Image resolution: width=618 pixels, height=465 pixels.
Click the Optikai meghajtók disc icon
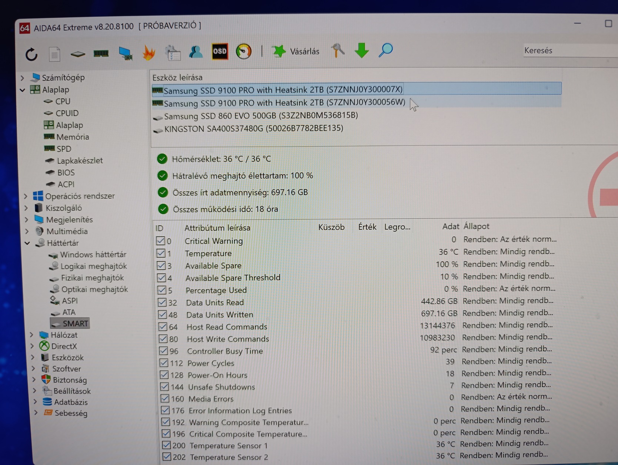[x=55, y=289]
